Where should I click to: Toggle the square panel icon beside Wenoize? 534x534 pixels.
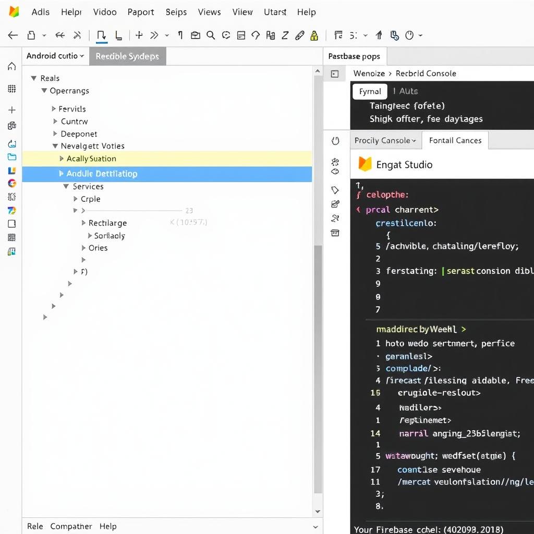[335, 74]
